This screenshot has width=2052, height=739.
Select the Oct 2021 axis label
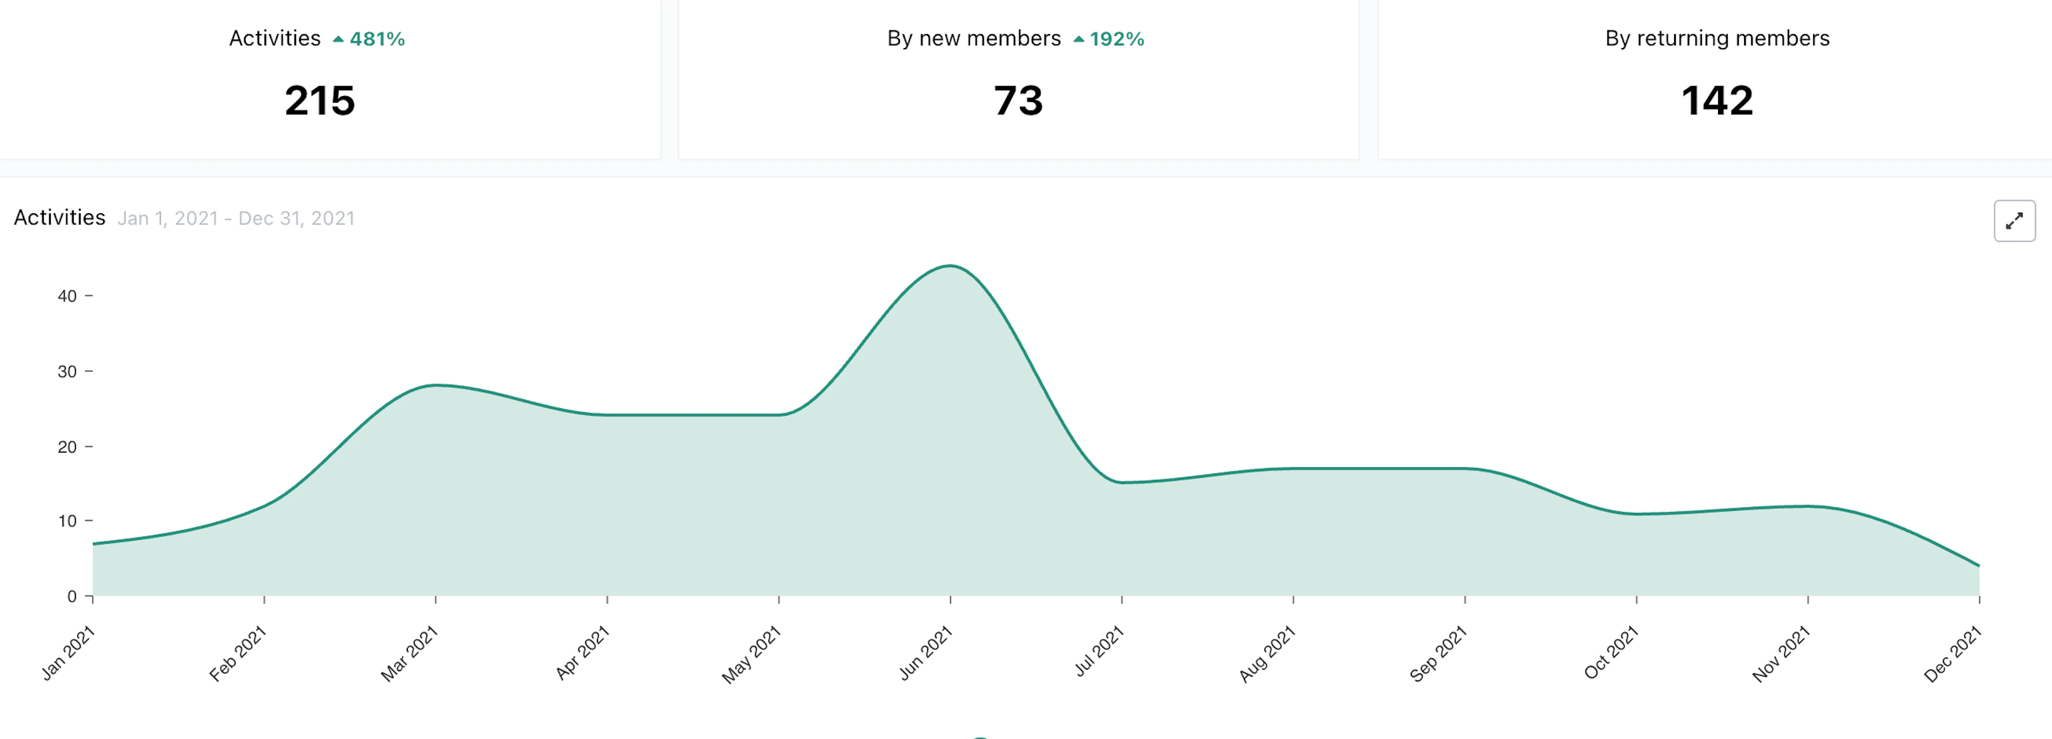point(1611,653)
